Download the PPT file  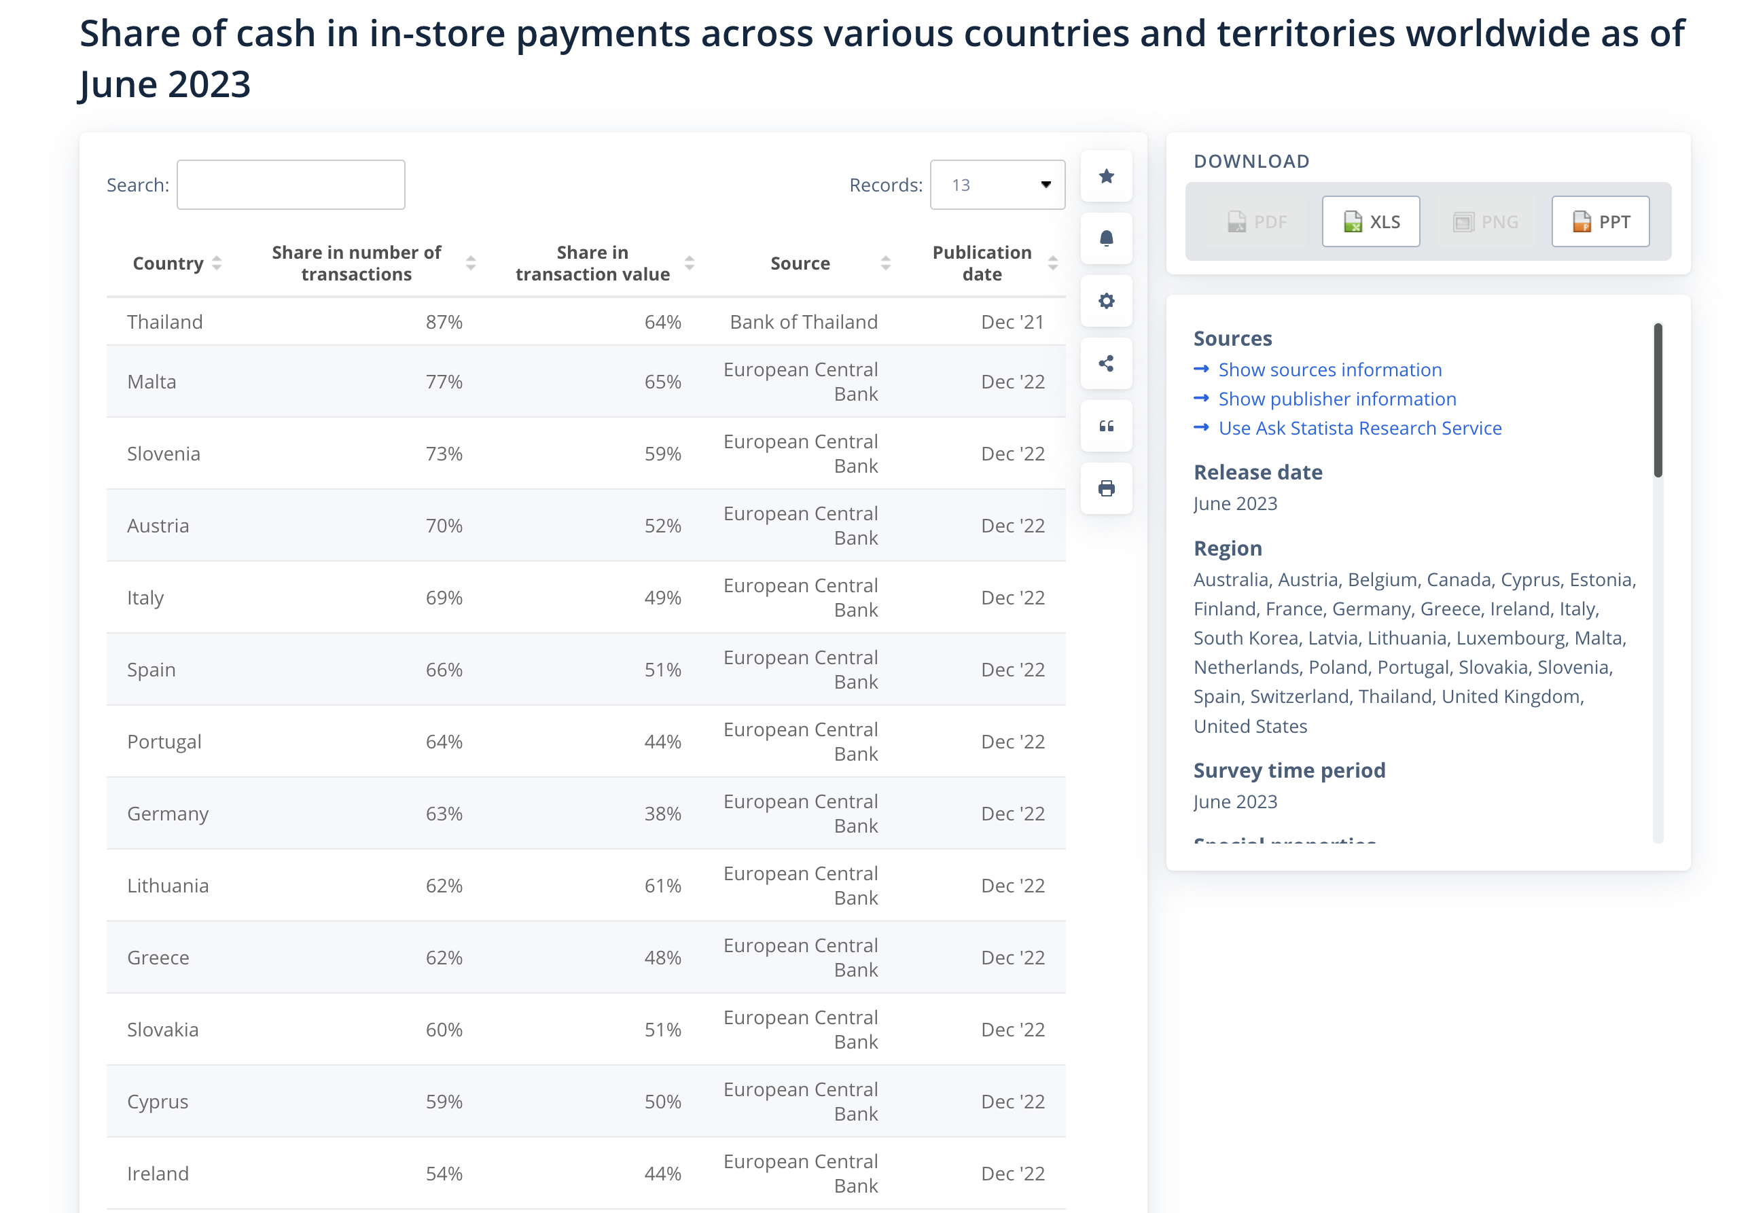point(1599,222)
